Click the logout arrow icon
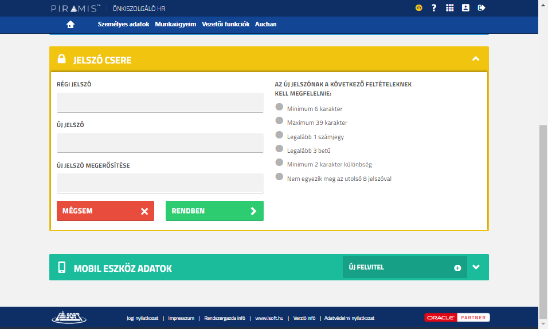Viewport: 548px width, 329px height. tap(482, 8)
